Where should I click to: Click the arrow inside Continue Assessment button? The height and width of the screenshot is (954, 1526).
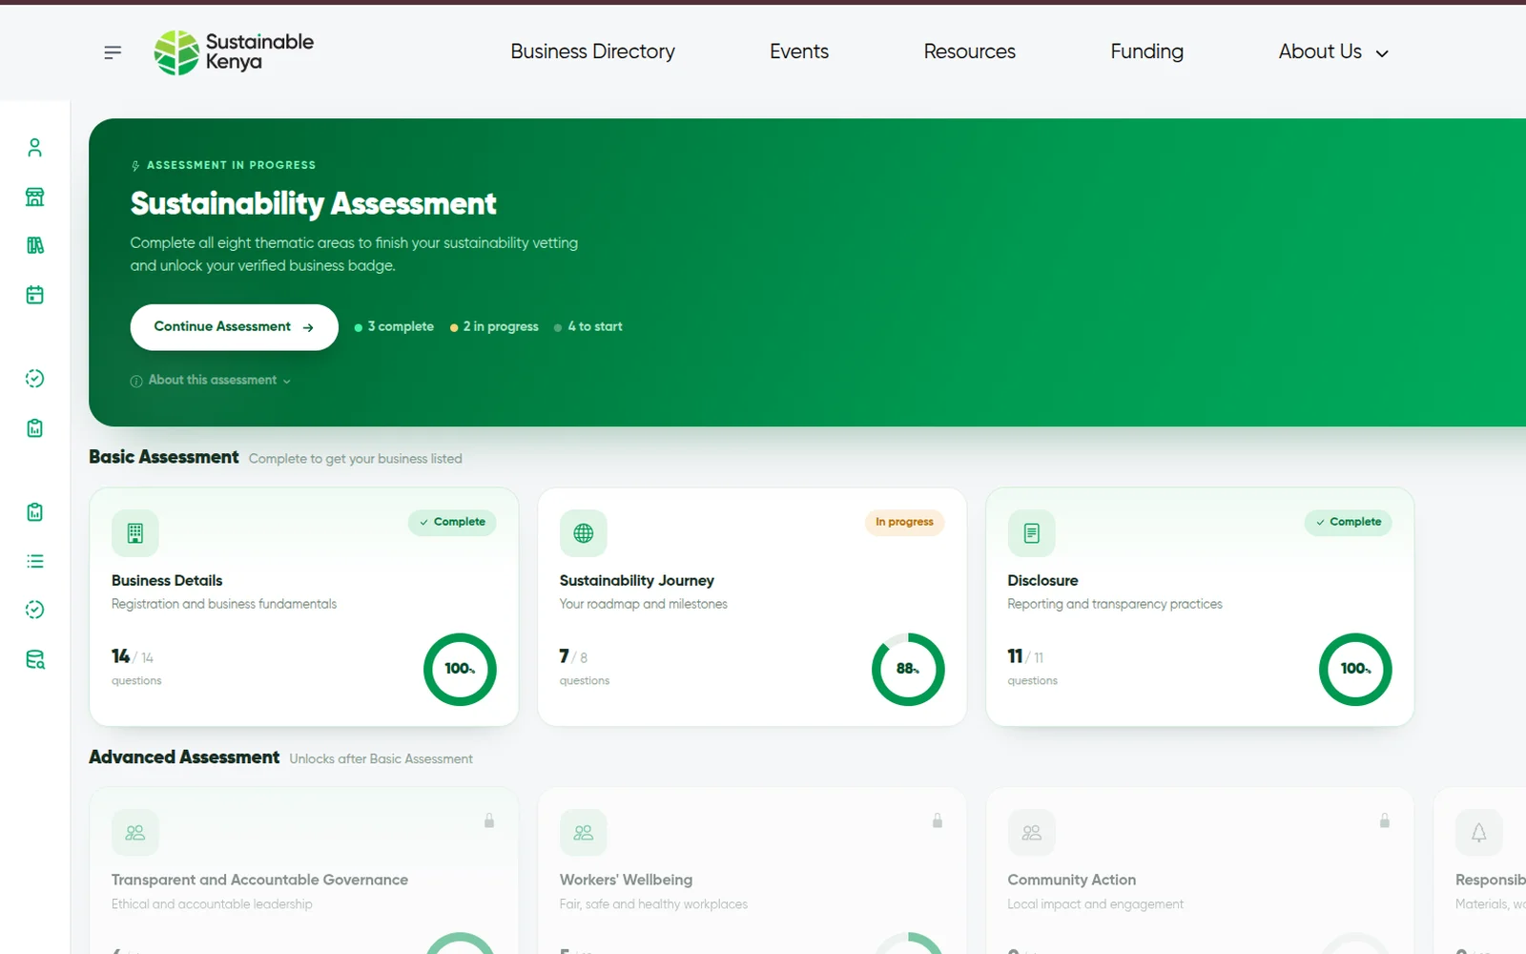pyautogui.click(x=308, y=327)
